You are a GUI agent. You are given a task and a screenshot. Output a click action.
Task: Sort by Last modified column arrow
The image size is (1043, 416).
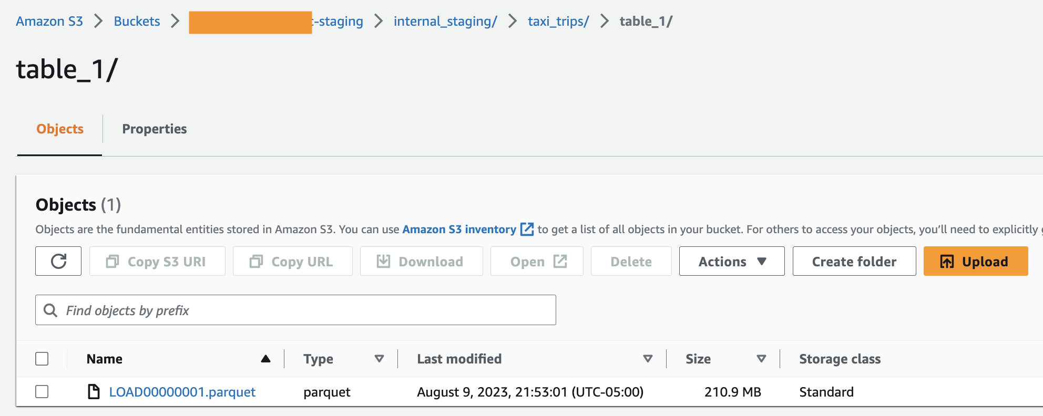(648, 359)
